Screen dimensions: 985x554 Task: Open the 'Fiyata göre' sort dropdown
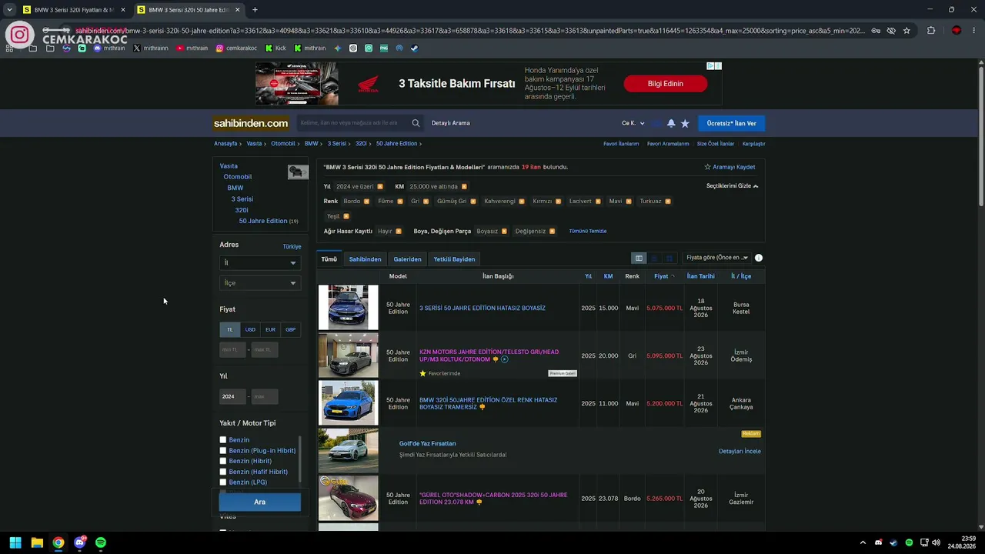[x=717, y=258]
